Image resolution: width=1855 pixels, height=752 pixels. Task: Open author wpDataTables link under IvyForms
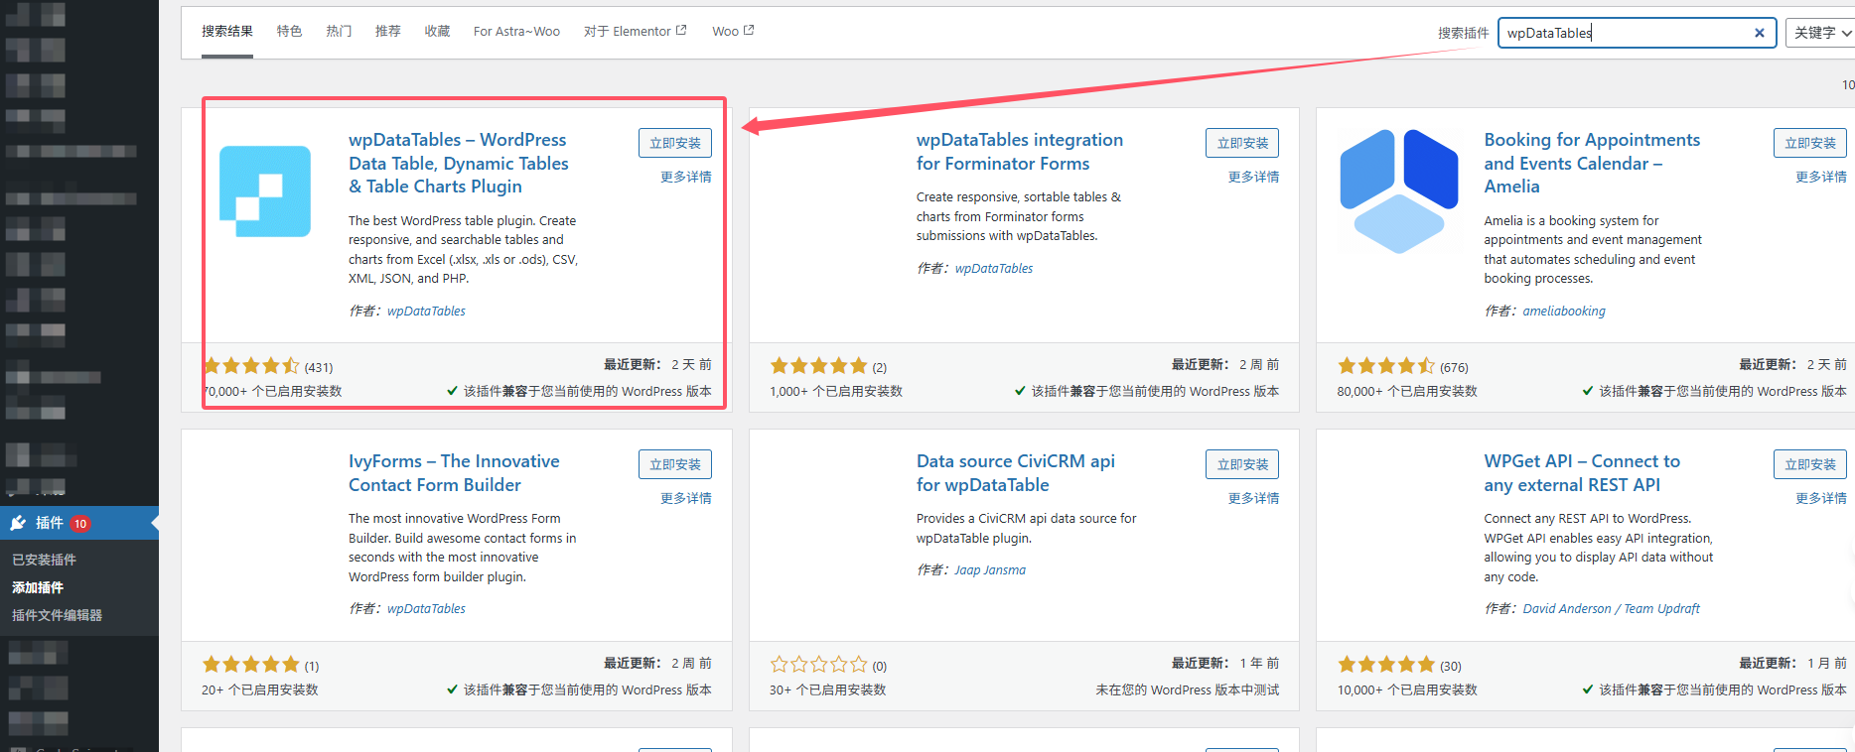(426, 608)
